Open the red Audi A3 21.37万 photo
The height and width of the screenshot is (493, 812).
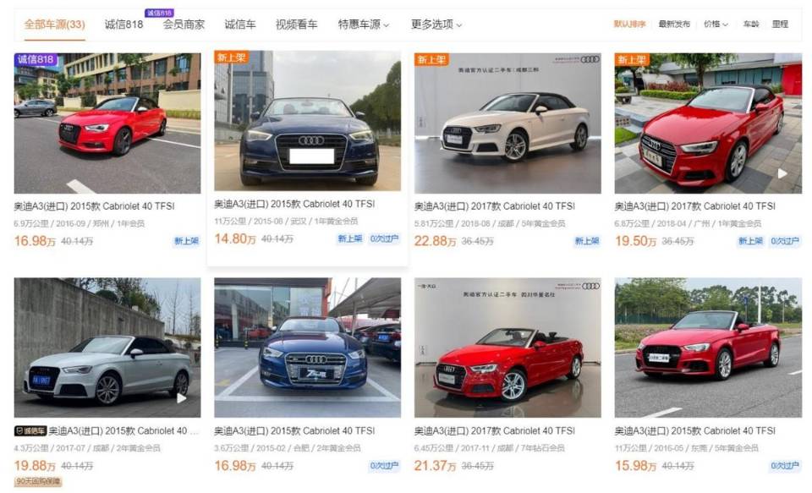click(x=507, y=348)
